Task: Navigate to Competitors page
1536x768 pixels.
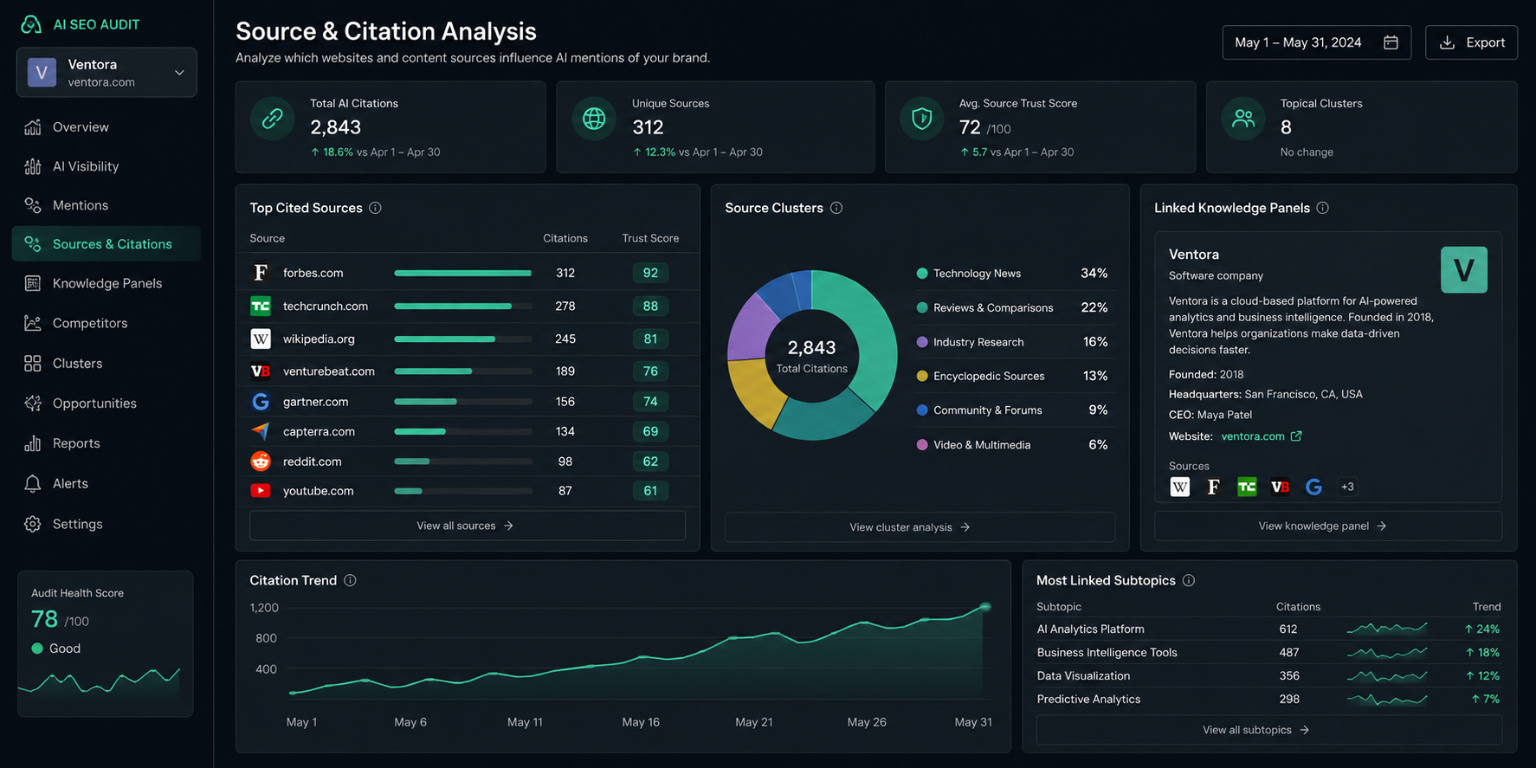Action: coord(106,323)
